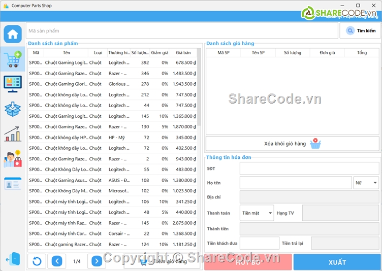Image resolution: width=382 pixels, height=271 pixels.
Task: Click Thêm giỏ hàng add-to-cart button
Action: 162,261
